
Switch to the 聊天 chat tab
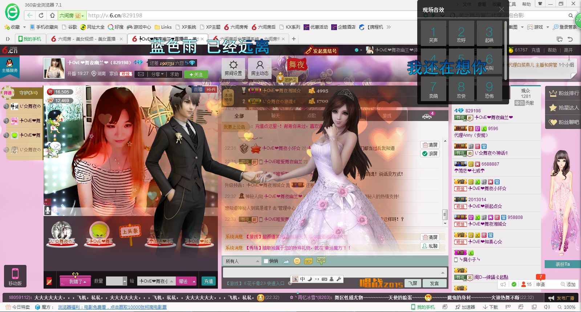(276, 116)
